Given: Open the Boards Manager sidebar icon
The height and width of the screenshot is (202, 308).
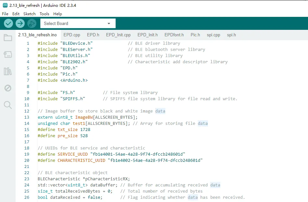Looking at the screenshot, I should [8, 54].
